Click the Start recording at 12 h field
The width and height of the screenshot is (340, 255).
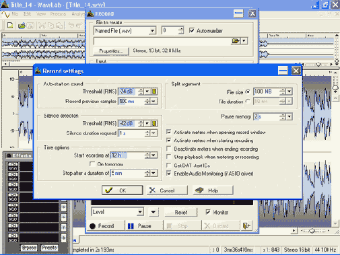128,155
